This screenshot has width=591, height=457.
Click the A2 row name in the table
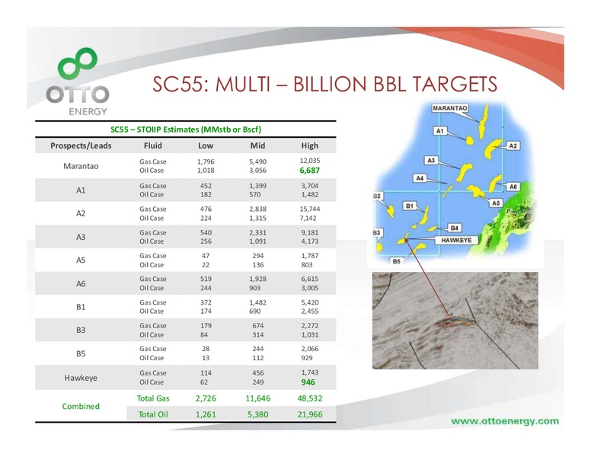(x=81, y=213)
